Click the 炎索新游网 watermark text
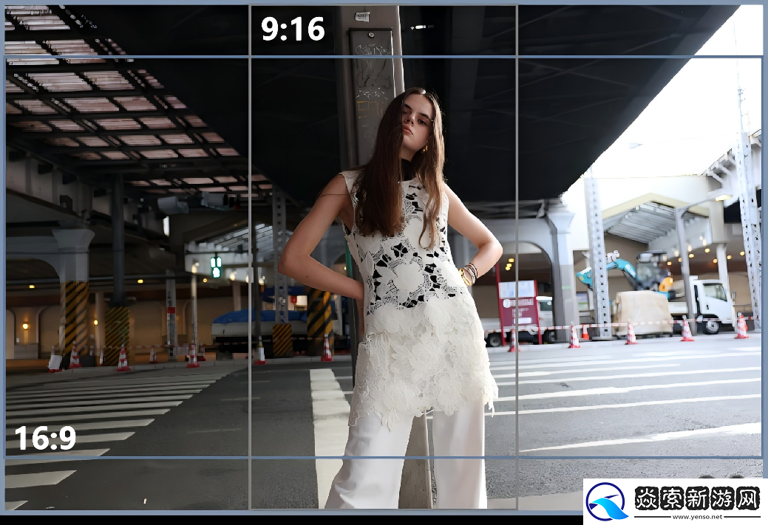Screen dimensions: 768x525 [697, 498]
